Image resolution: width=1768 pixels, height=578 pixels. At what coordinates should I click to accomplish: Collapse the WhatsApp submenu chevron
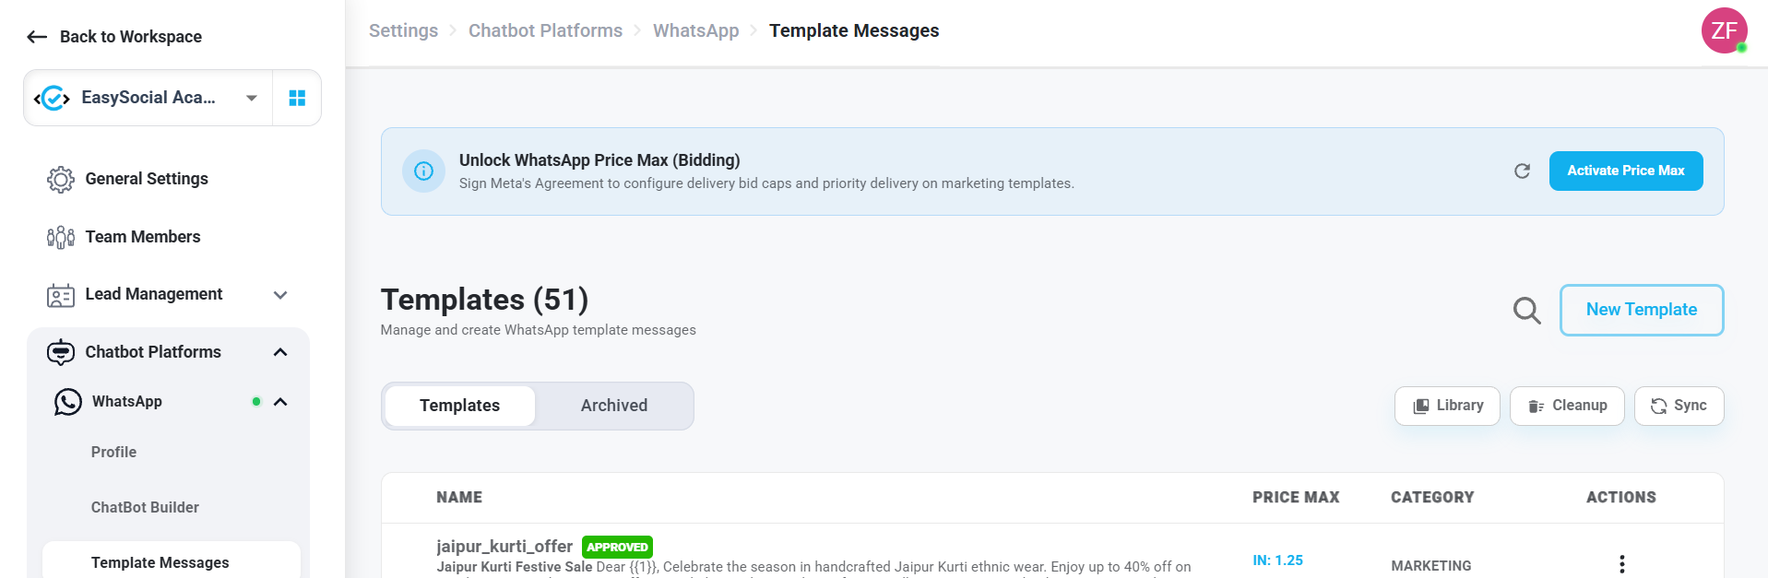coord(280,402)
